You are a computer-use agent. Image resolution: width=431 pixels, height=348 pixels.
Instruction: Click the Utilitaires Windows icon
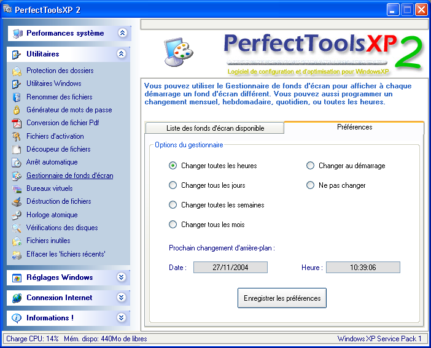point(17,84)
